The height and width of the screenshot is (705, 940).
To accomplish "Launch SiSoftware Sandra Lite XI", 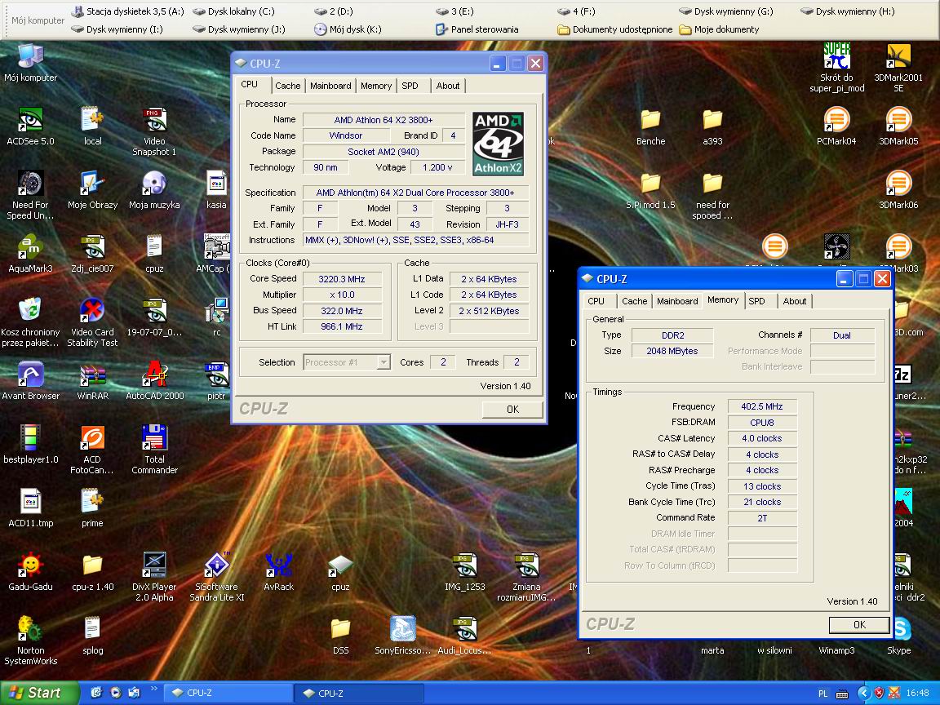I will click(x=217, y=576).
